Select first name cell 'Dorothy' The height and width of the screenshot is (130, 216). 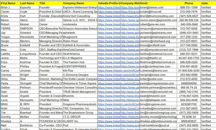(10, 117)
